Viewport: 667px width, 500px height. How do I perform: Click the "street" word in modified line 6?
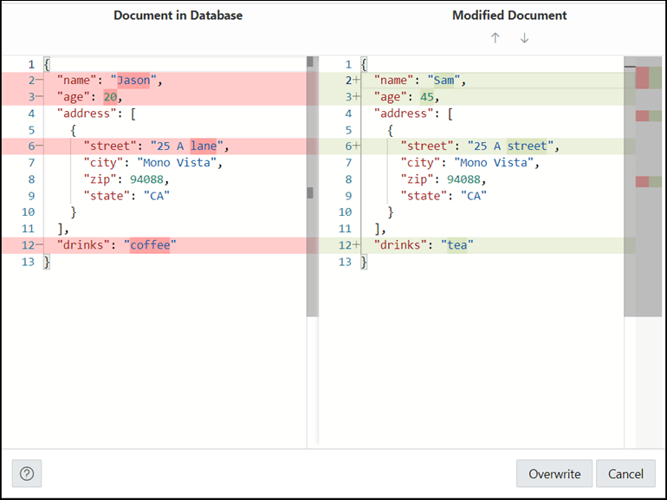tap(527, 146)
